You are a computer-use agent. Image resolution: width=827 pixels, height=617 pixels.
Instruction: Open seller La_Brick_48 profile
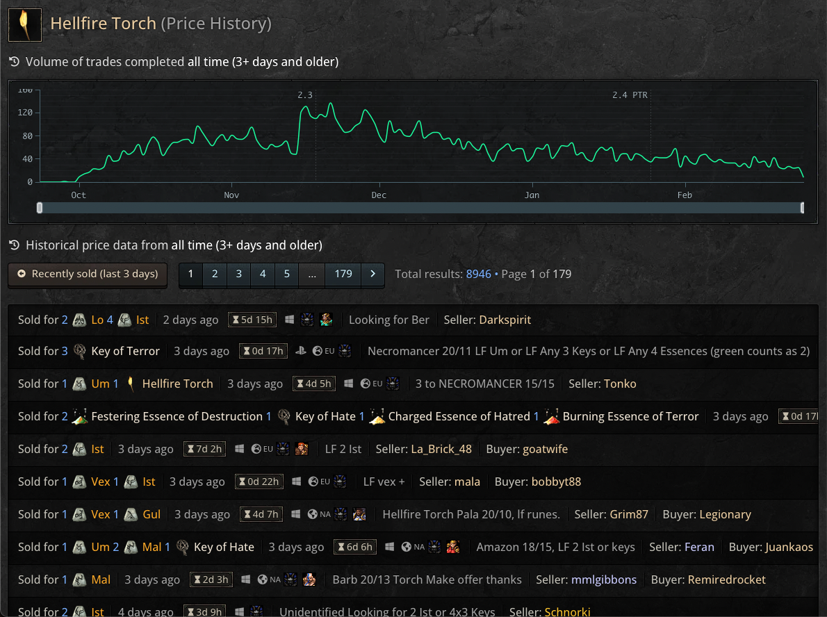[441, 450]
